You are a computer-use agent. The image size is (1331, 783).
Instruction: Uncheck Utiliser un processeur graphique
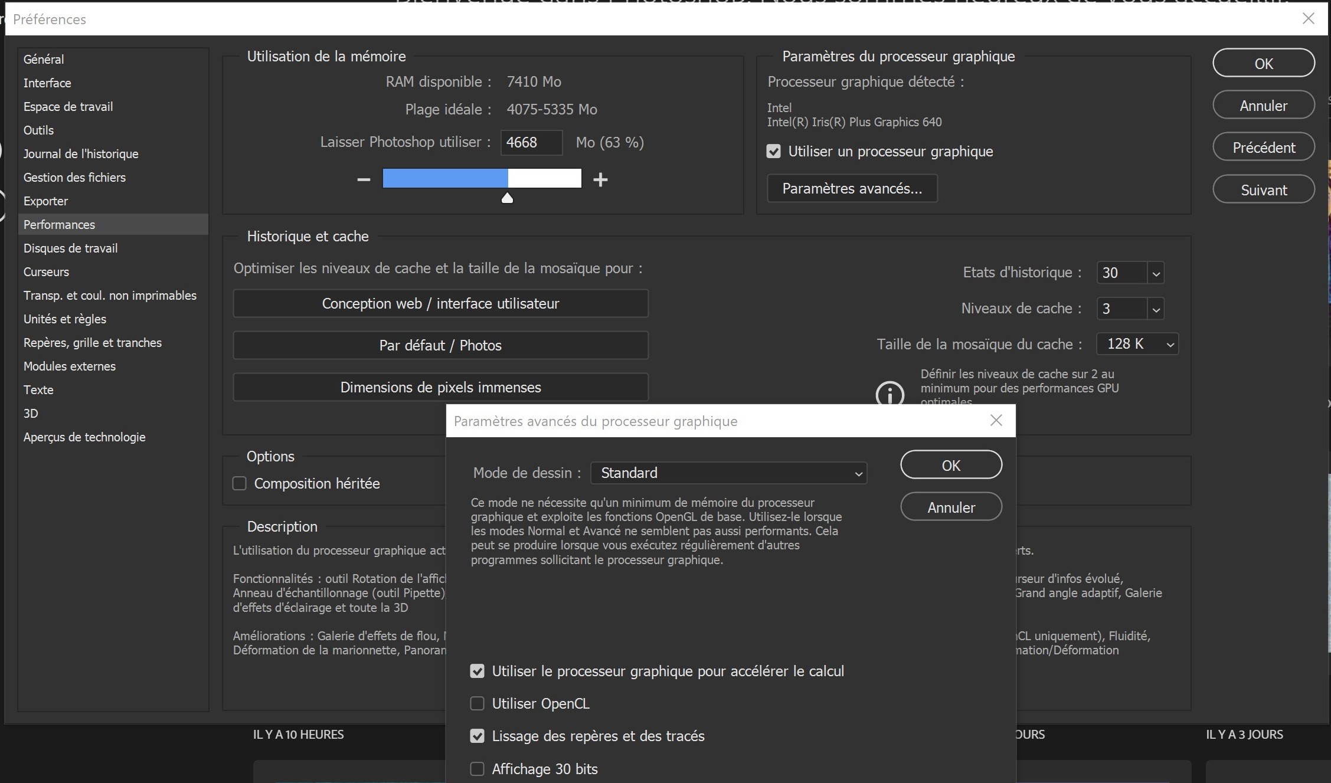click(773, 151)
